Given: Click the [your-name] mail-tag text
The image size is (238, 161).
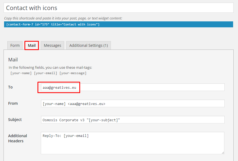Looking at the screenshot, I should [21, 73].
